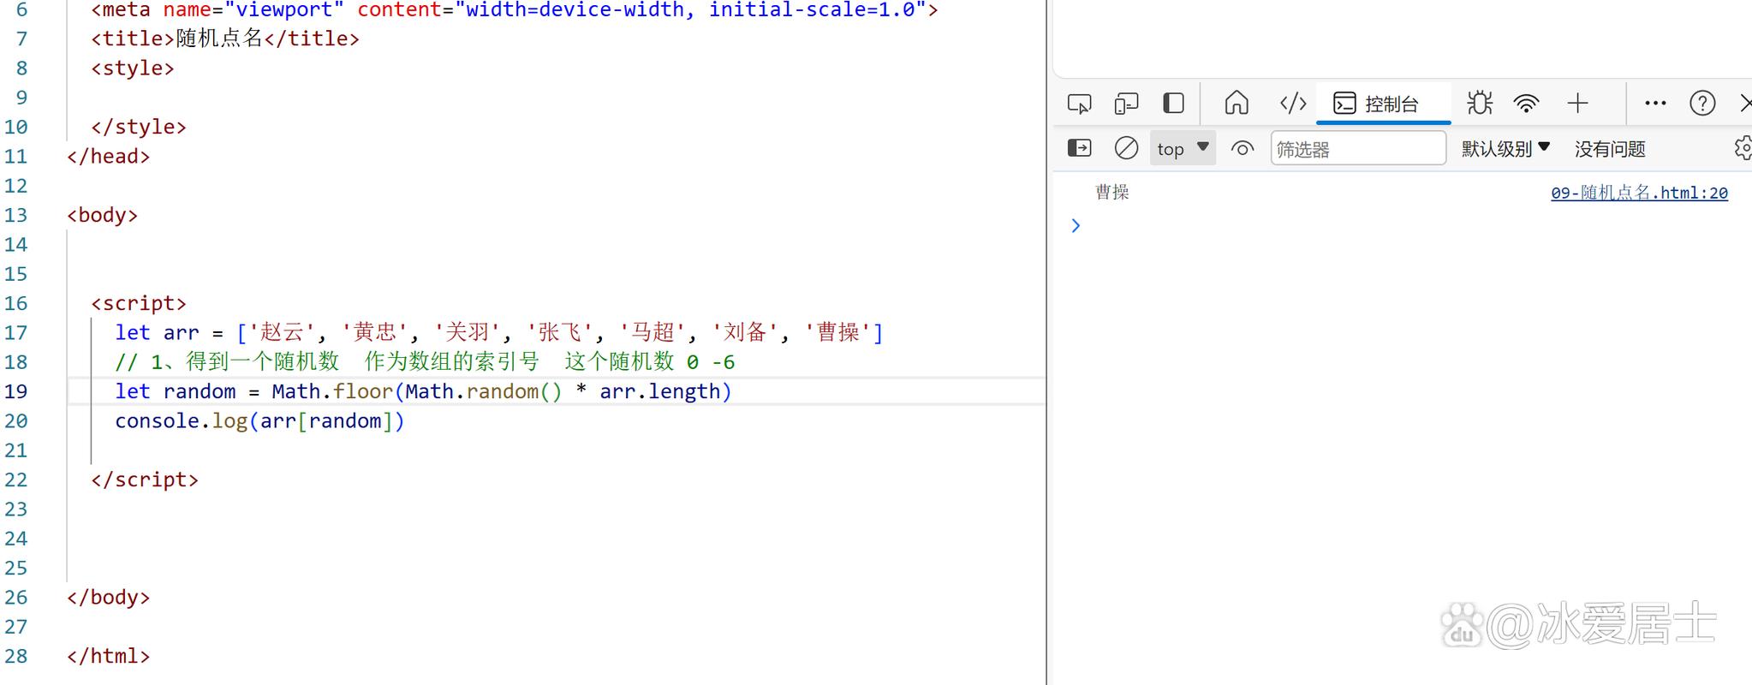Viewport: 1752px width, 685px height.
Task: Click the opening <body> tag
Action: tap(103, 215)
